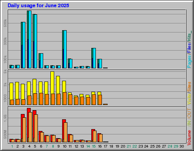
Task: Click the Sites legend label
Action: pos(189,87)
